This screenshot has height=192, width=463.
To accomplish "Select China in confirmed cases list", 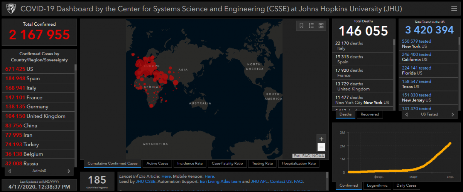I will coord(38,126).
